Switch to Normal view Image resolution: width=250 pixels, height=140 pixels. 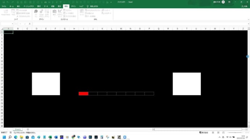pos(213,132)
